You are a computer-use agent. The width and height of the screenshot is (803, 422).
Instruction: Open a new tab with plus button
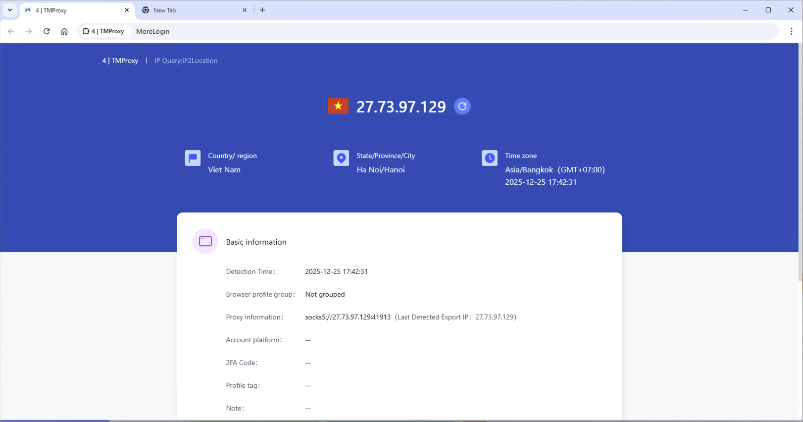click(262, 10)
